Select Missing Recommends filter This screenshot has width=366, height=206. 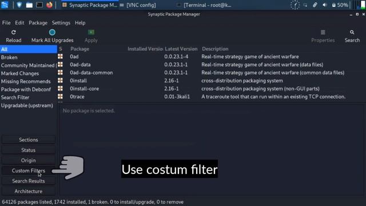[29, 81]
